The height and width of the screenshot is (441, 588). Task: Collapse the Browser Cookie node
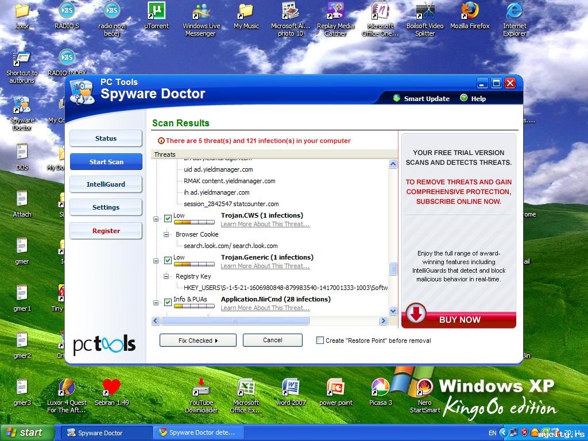tap(166, 234)
